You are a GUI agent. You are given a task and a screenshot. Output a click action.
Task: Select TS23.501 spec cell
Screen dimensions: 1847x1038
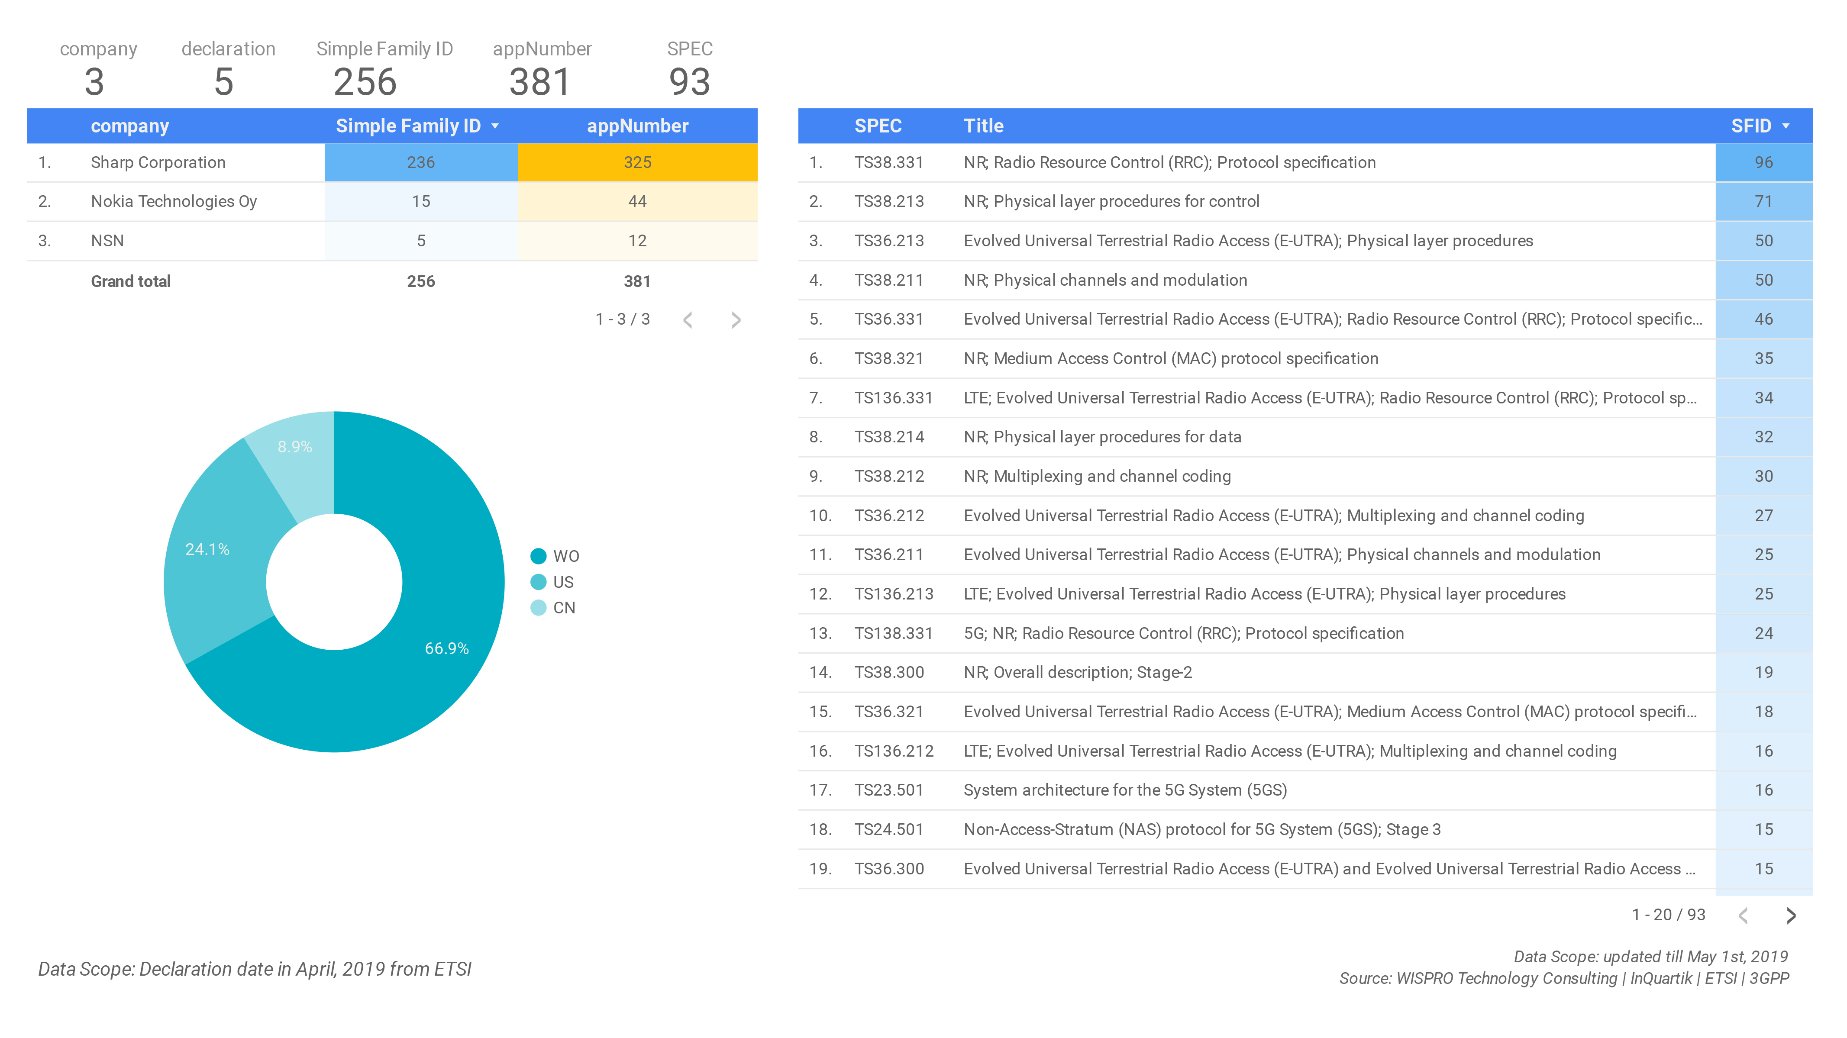point(888,790)
